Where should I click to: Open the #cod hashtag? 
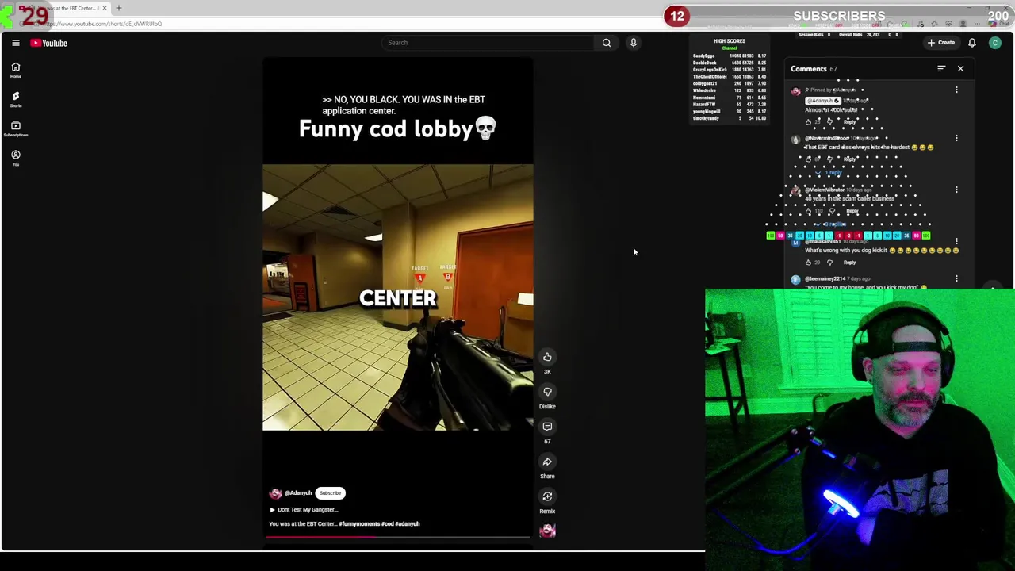[387, 524]
